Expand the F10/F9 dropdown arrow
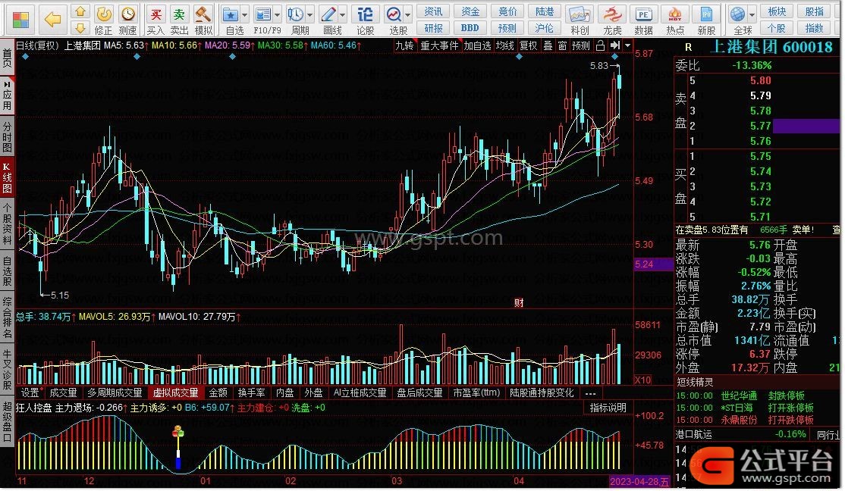Viewport: 845px width, 491px height. tap(278, 15)
